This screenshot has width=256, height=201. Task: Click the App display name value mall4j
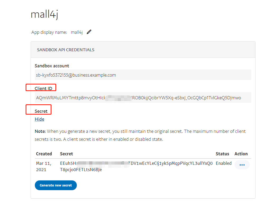pyautogui.click(x=77, y=32)
